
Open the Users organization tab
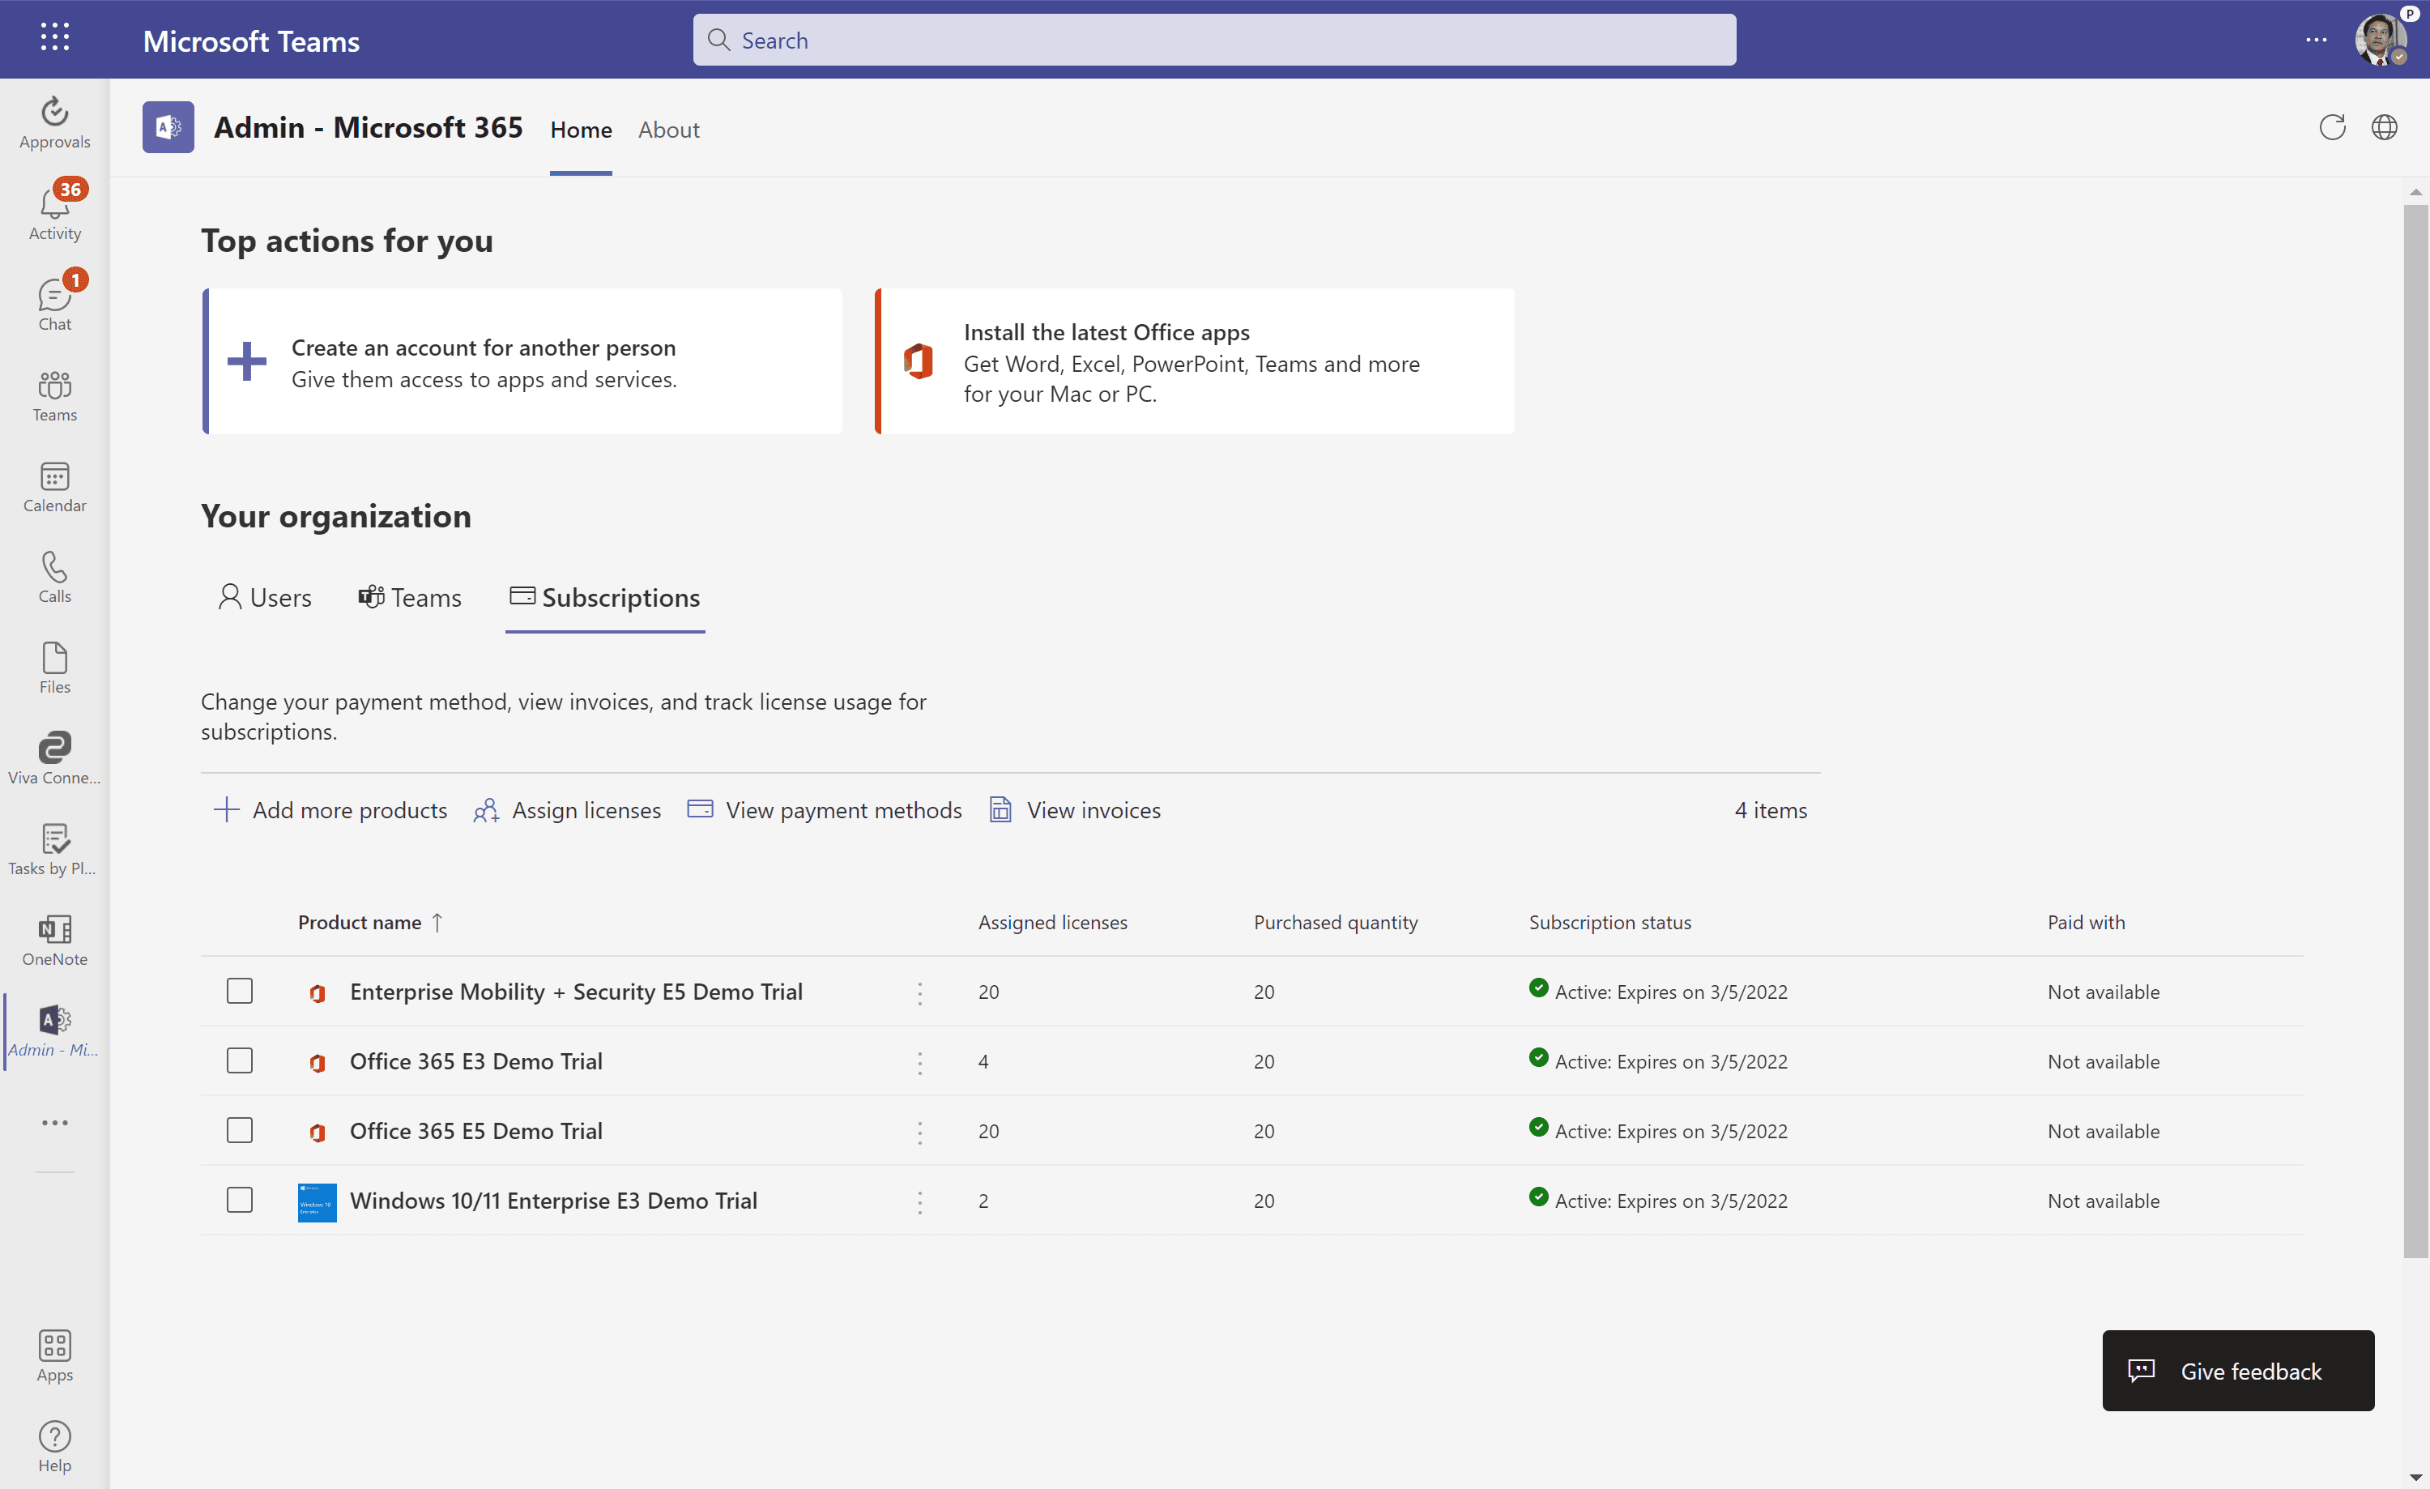click(264, 598)
